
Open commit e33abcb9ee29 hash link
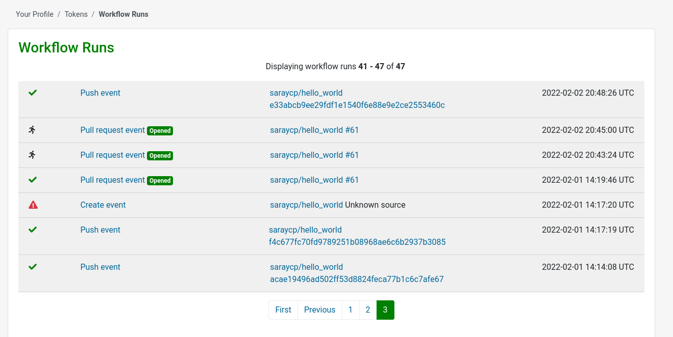[x=357, y=105]
